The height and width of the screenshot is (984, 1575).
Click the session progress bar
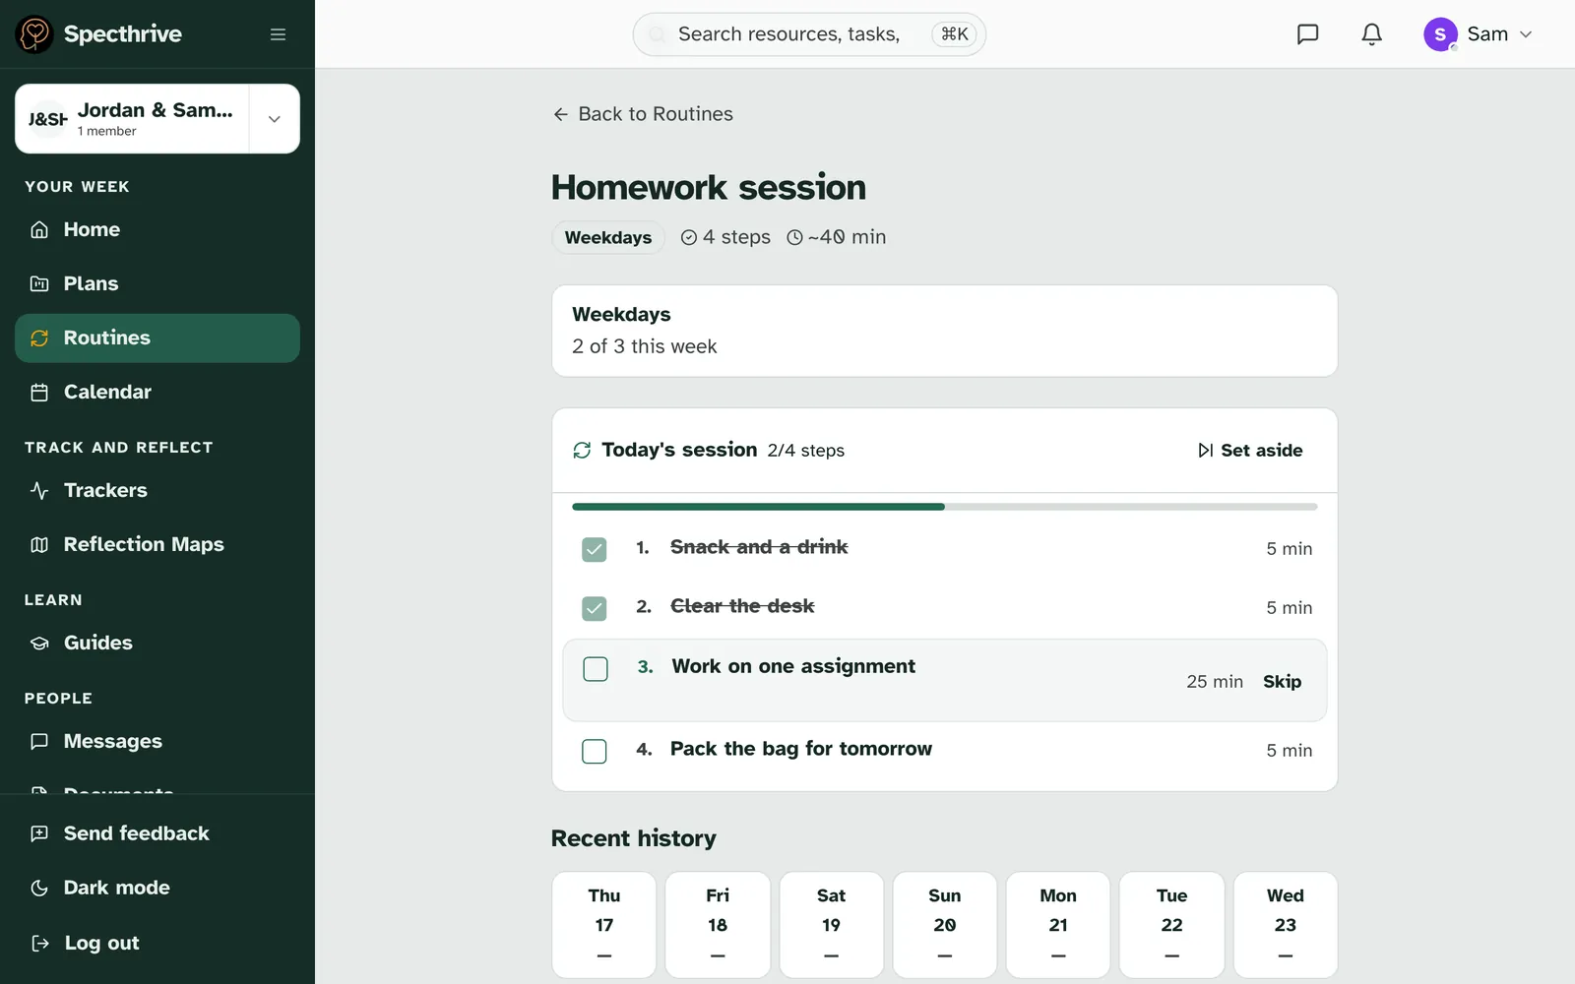point(945,507)
